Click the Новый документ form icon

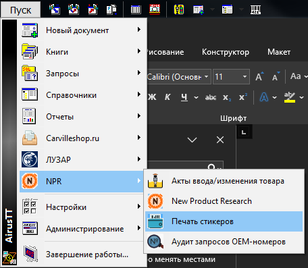point(30,30)
